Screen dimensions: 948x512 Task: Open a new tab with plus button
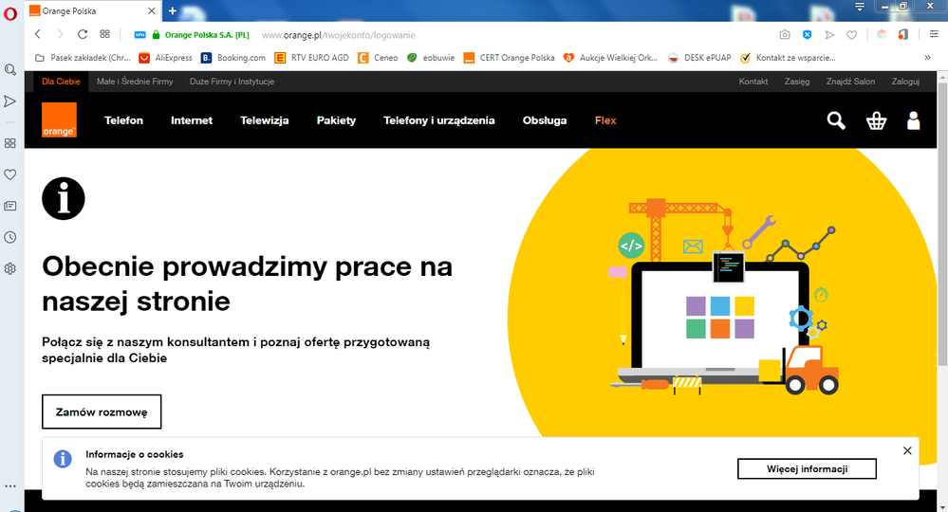[173, 10]
